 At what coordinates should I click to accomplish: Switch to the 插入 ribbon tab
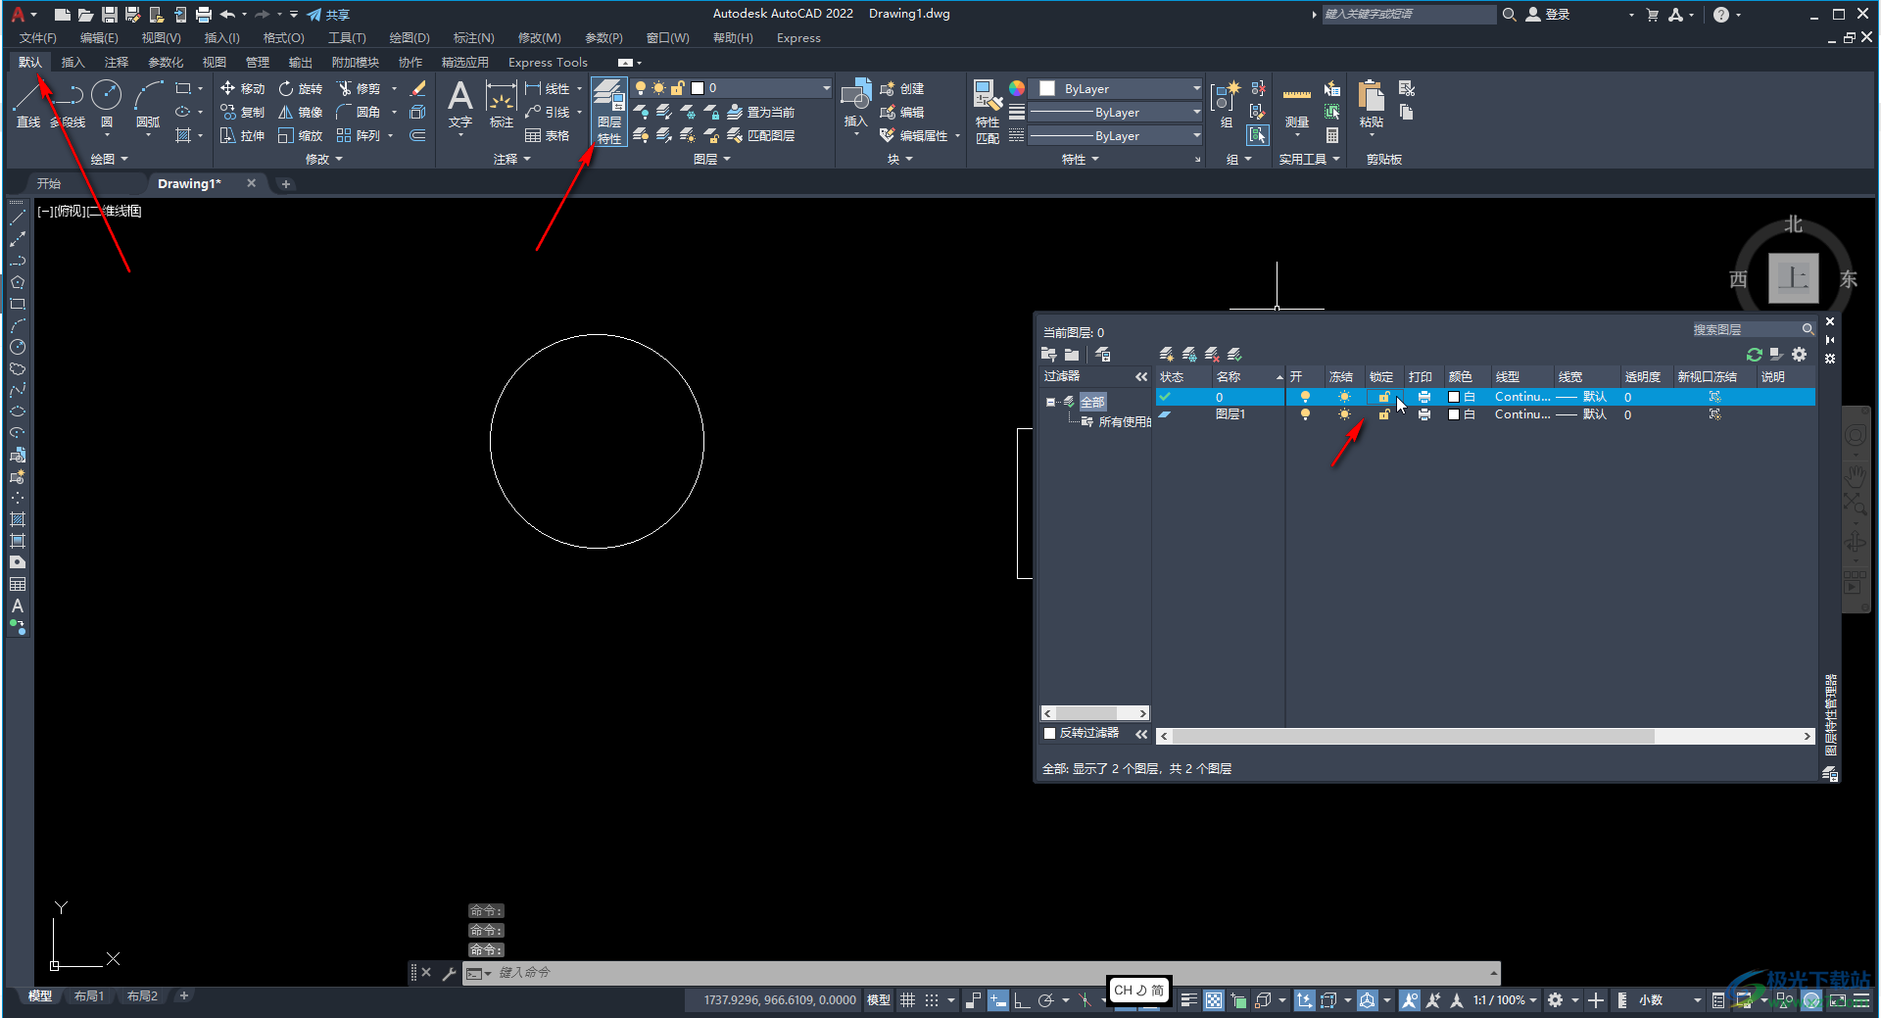tap(72, 62)
